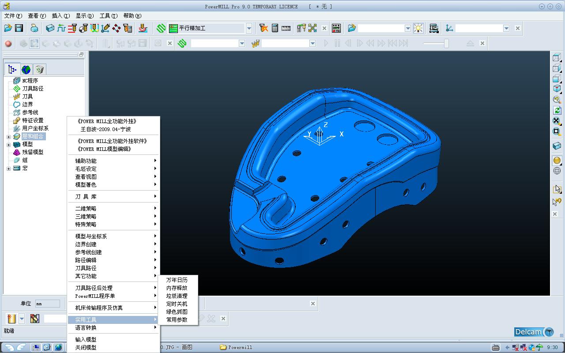Click the tool with calculator icon
This screenshot has width=565, height=353.
tap(128, 28)
